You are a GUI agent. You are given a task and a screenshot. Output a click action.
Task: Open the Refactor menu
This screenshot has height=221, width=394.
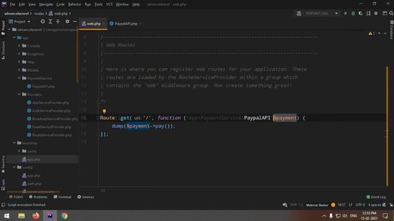tap(74, 4)
